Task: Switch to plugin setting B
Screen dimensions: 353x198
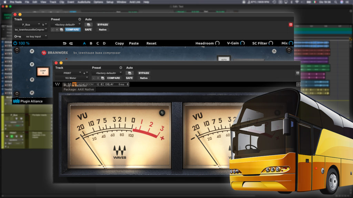Action: pos(91,43)
